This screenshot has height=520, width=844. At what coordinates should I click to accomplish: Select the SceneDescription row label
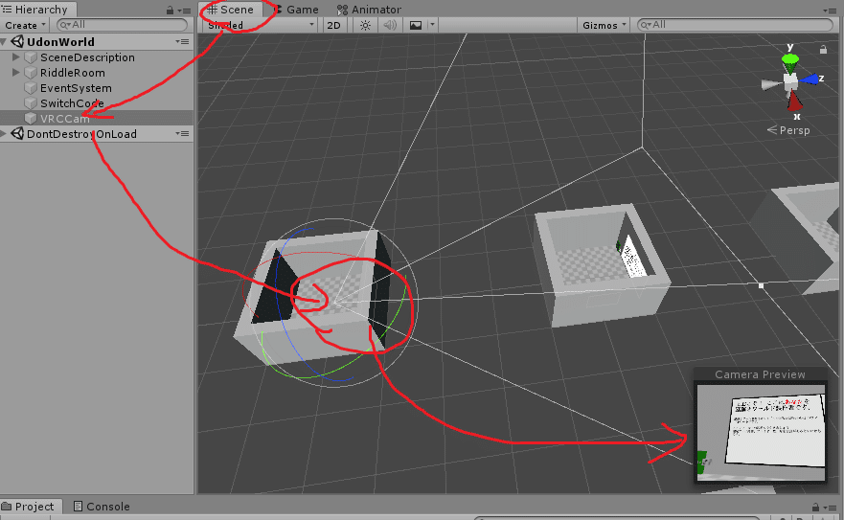(87, 57)
